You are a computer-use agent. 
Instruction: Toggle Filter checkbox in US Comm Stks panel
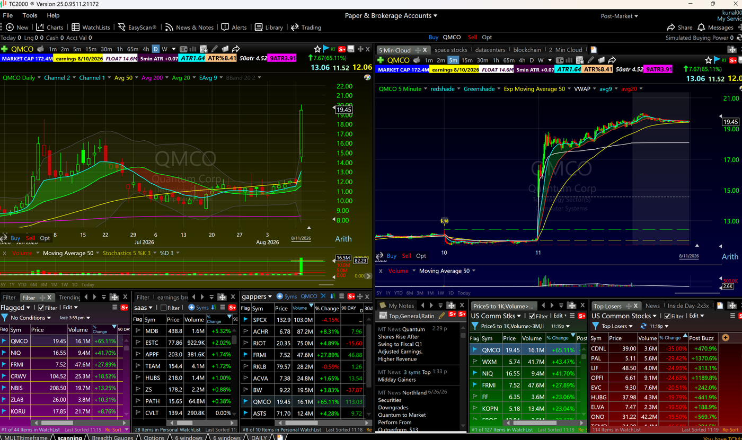point(532,316)
